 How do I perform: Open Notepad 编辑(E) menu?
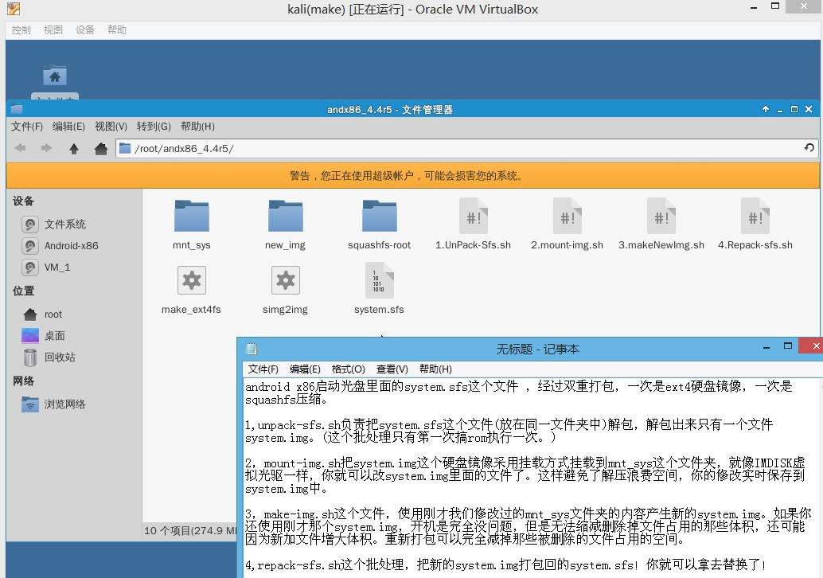click(x=305, y=369)
